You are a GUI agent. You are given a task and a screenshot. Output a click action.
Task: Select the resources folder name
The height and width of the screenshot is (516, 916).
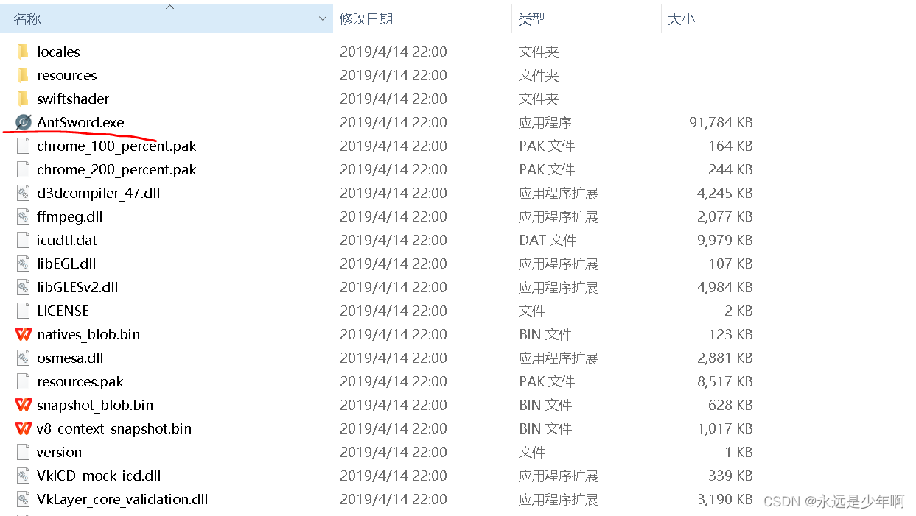coord(67,75)
